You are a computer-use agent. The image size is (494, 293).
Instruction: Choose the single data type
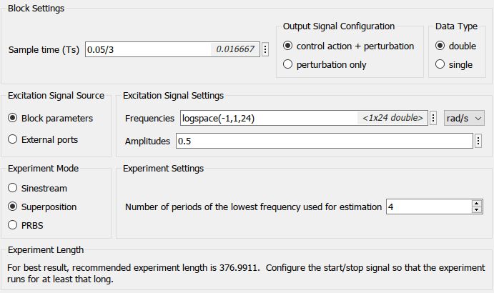coord(440,64)
